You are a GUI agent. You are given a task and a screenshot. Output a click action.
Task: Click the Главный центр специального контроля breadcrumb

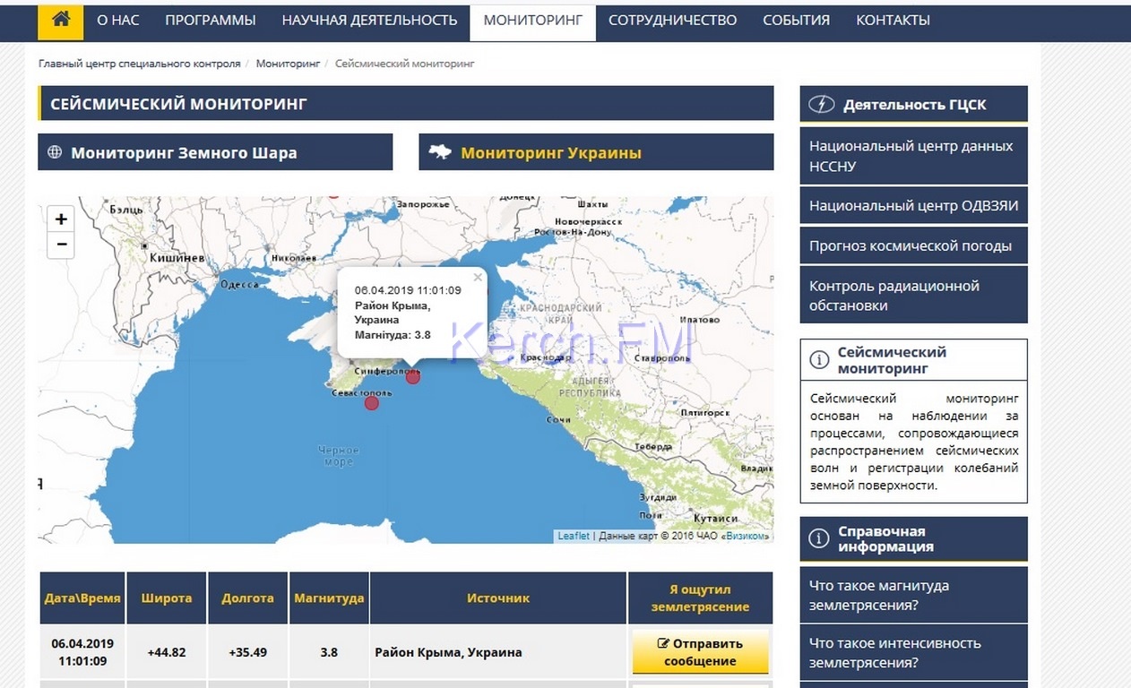pyautogui.click(x=140, y=64)
